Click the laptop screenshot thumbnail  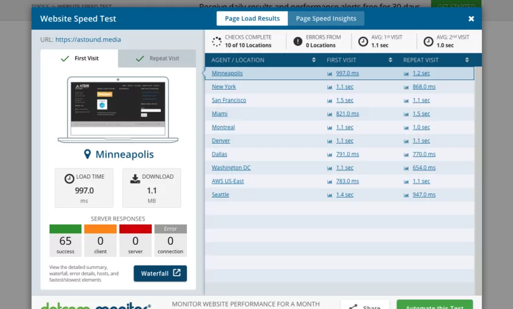click(118, 110)
